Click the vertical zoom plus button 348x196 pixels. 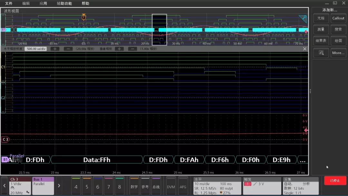(119, 49)
